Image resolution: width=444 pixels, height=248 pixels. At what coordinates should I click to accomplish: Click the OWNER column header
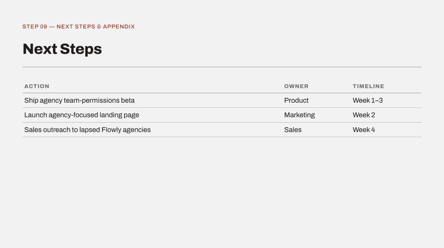296,86
